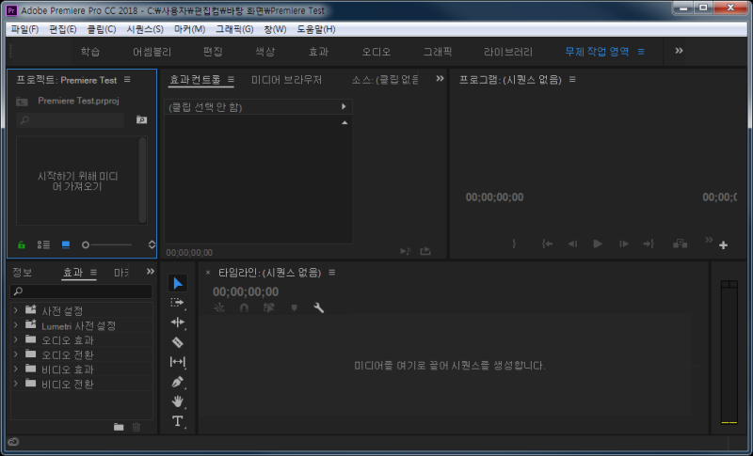753x456 pixels.
Task: Show more workspaces via overflow chevron
Action: tap(679, 51)
